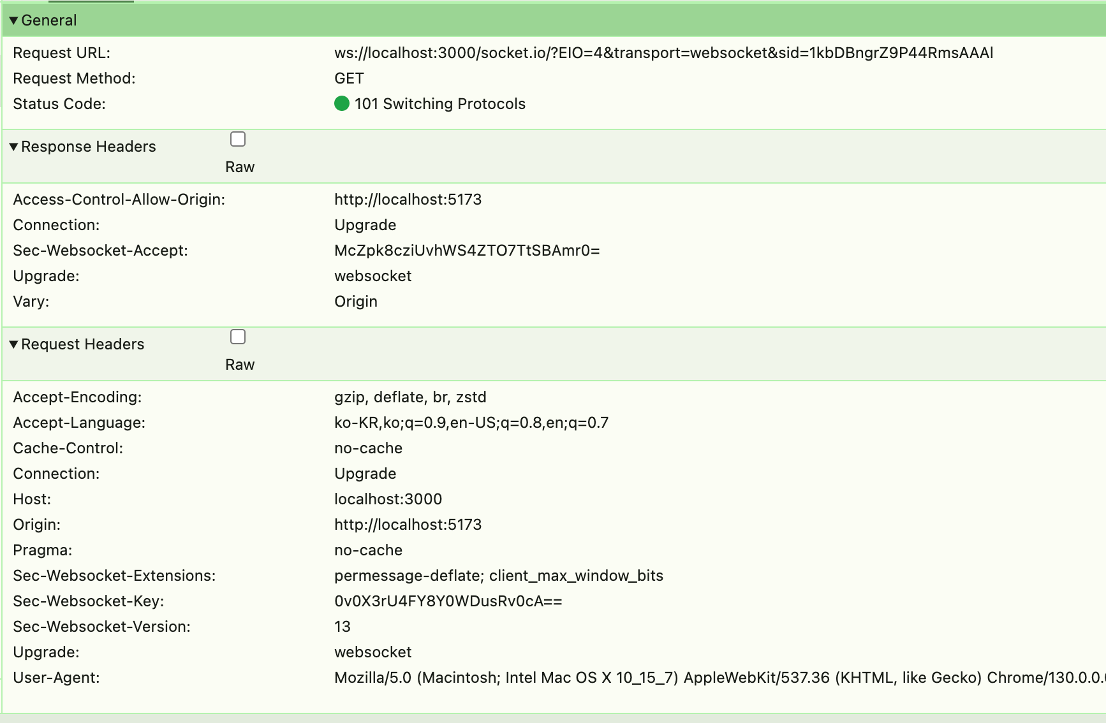This screenshot has height=723, width=1106.
Task: Select the Sec-Websocket-Version value 13
Action: (x=343, y=627)
